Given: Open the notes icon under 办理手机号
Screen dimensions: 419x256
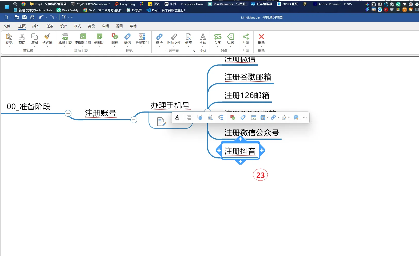Looking at the screenshot, I should (161, 122).
